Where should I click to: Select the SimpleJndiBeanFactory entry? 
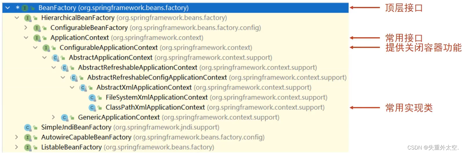(130, 127)
